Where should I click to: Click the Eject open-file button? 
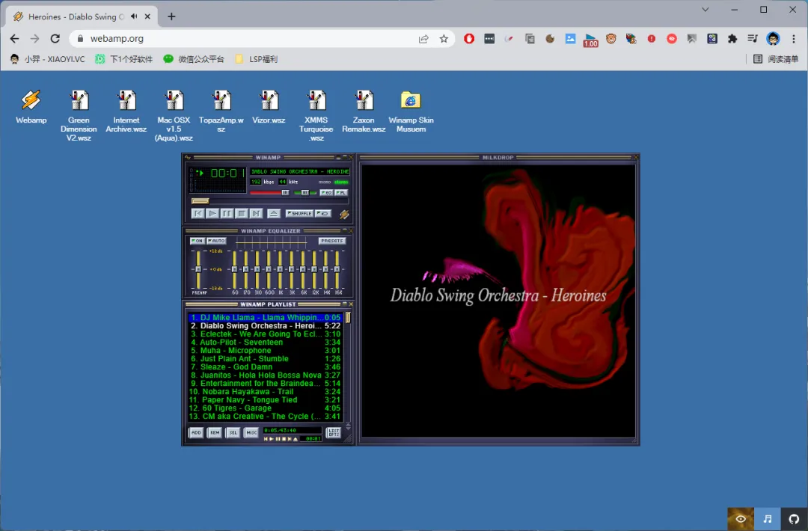(274, 213)
